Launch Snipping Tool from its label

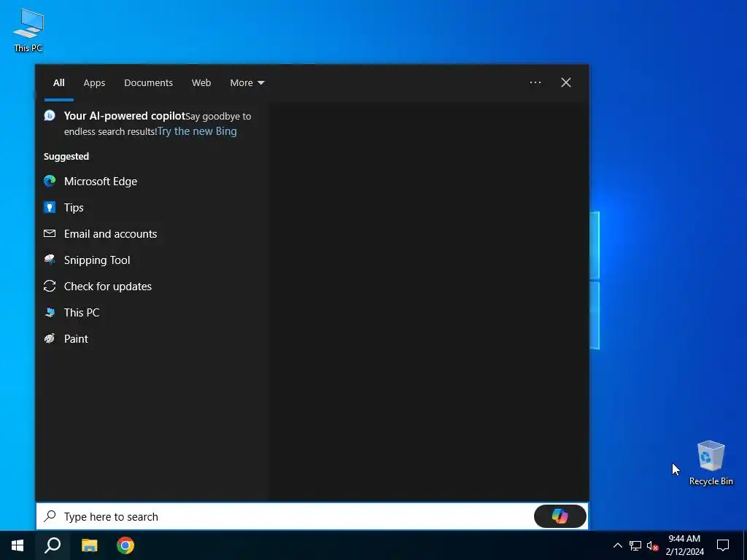97,260
